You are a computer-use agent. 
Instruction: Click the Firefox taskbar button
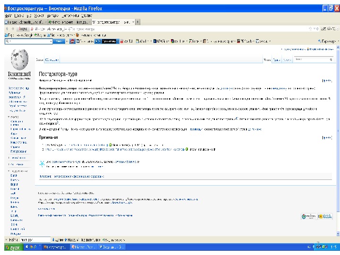coord(56,247)
